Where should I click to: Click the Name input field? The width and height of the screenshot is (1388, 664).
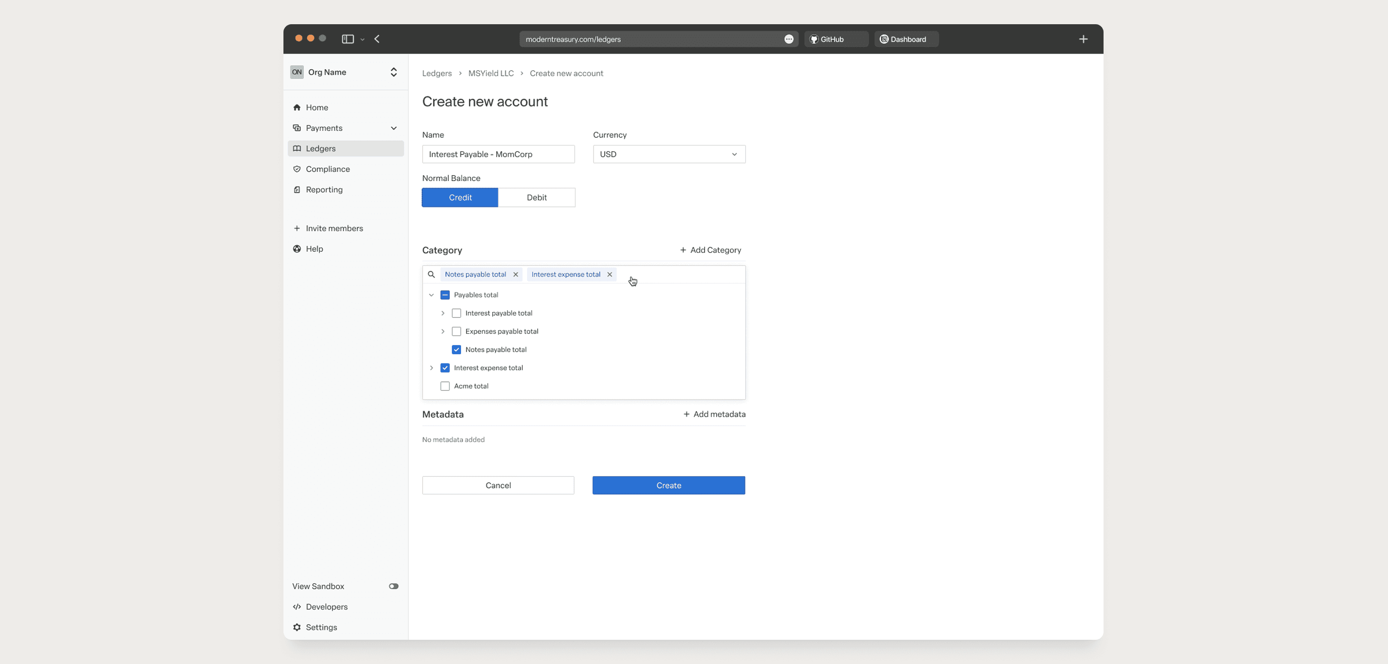(x=498, y=154)
